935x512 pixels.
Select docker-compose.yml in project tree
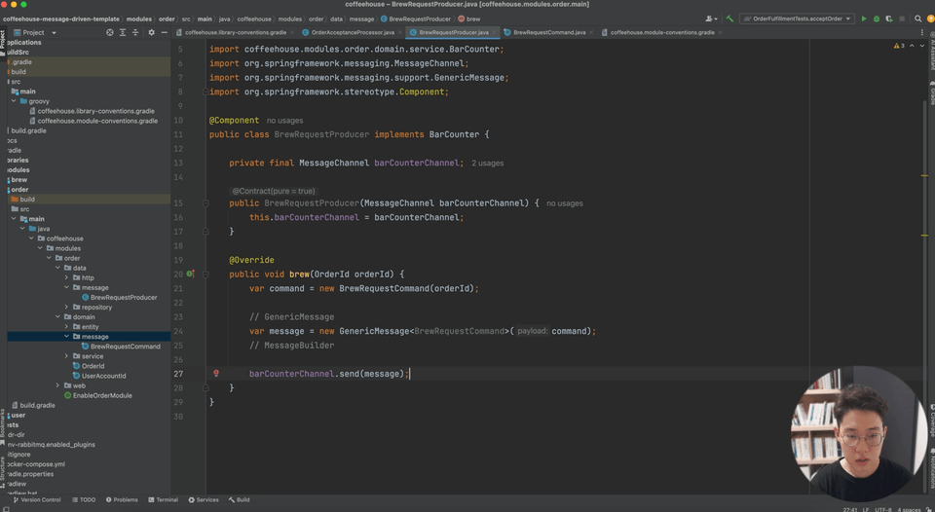pos(37,463)
